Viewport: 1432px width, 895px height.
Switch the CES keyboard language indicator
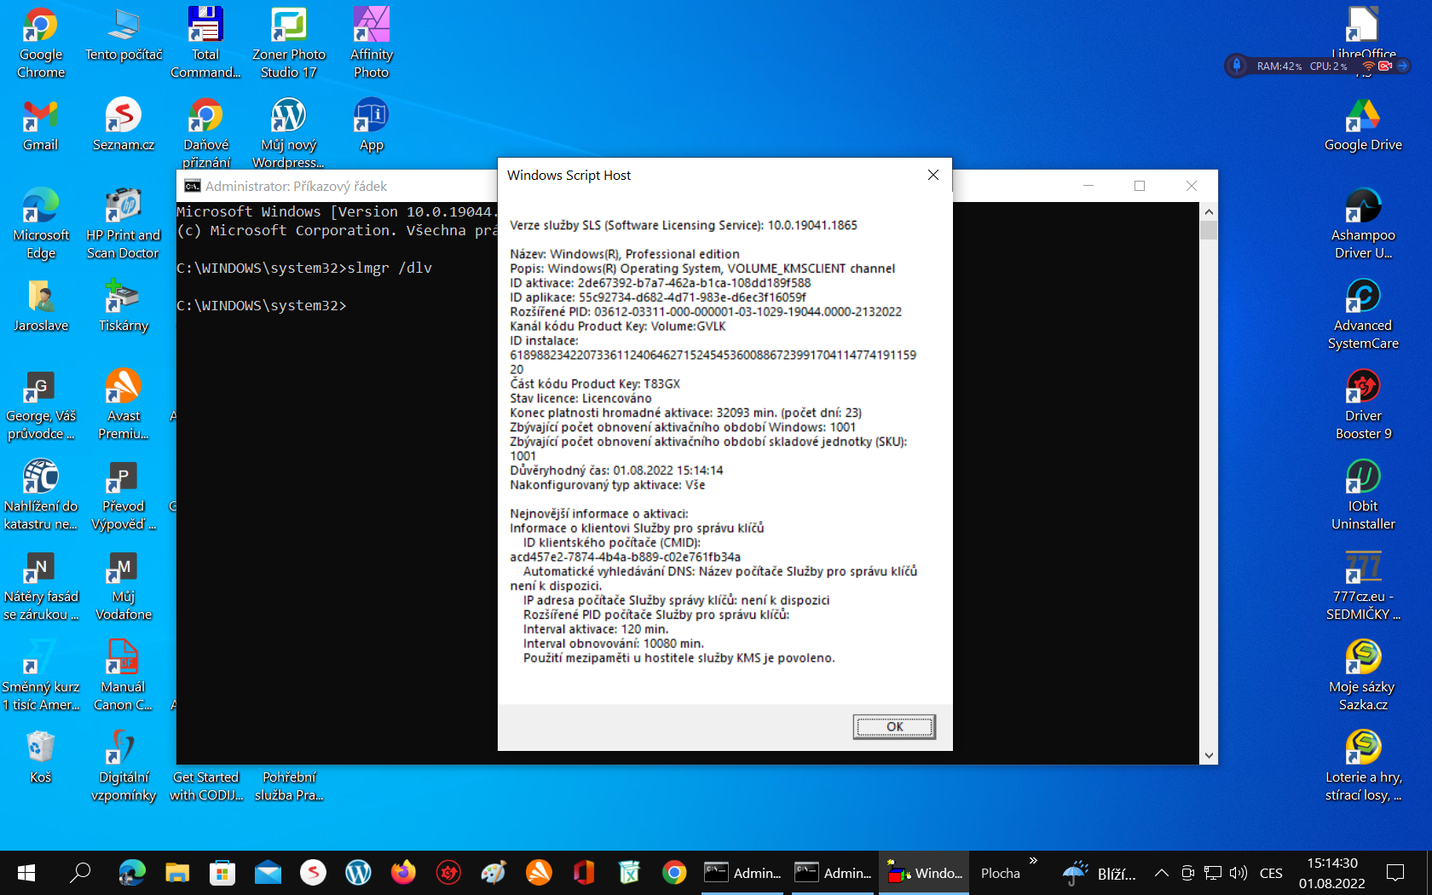[x=1271, y=873]
